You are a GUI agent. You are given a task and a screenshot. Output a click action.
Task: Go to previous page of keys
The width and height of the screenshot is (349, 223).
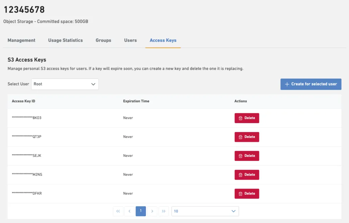click(x=129, y=211)
